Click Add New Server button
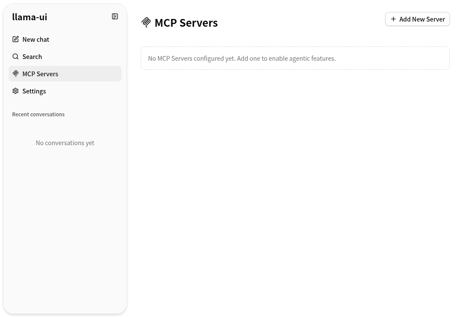 pyautogui.click(x=418, y=19)
